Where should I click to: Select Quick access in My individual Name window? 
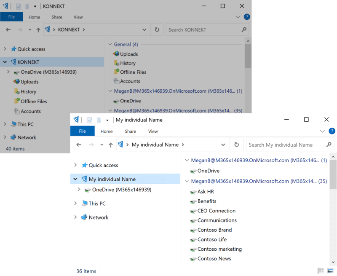point(100,165)
